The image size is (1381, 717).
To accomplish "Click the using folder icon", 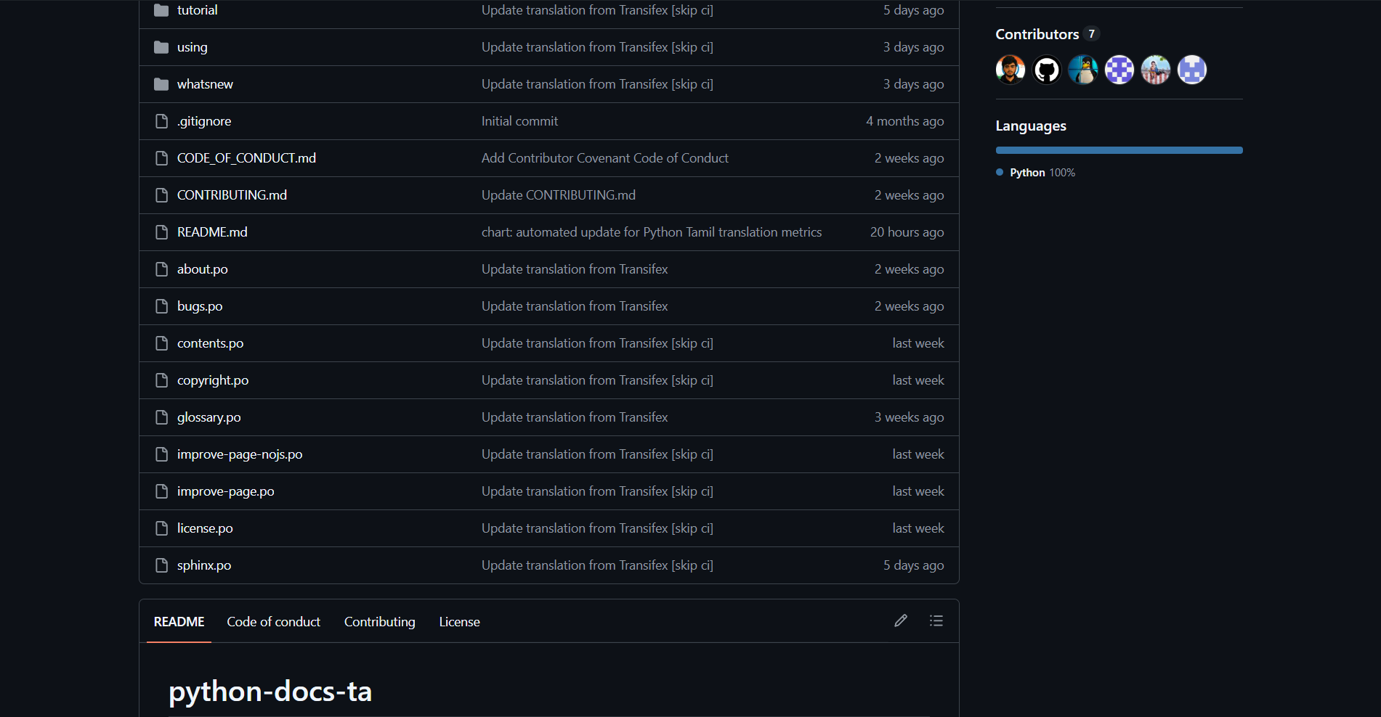I will (x=161, y=47).
